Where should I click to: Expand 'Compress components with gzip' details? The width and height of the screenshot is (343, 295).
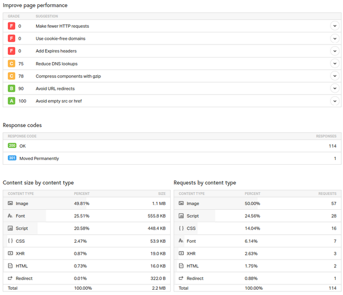click(x=335, y=76)
